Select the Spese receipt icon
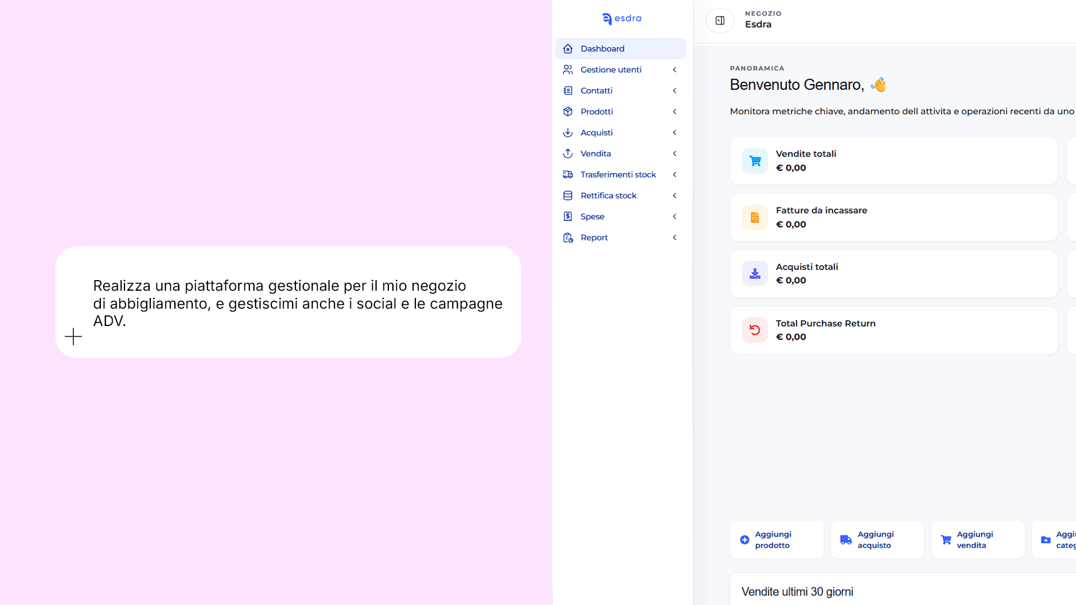The height and width of the screenshot is (605, 1076). click(x=568, y=216)
